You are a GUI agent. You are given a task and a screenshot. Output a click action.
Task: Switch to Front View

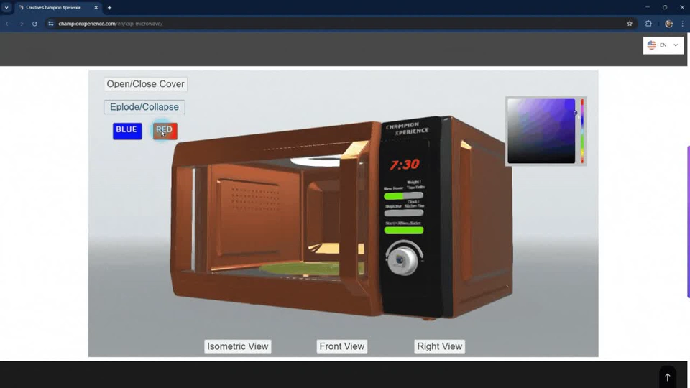(341, 346)
